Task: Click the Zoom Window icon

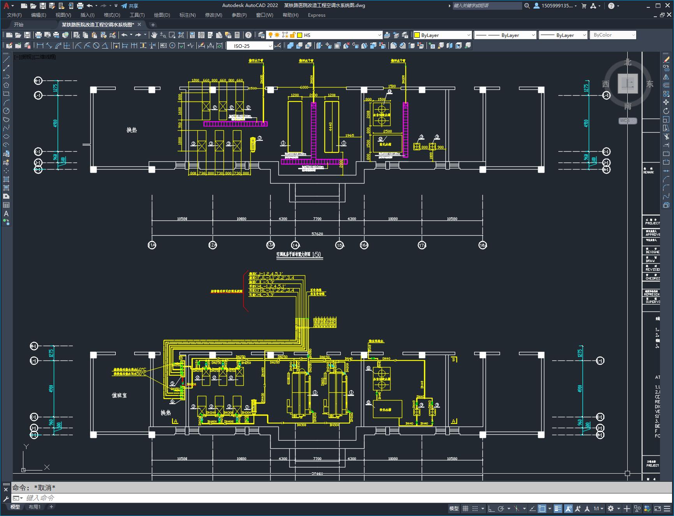Action: (172, 35)
